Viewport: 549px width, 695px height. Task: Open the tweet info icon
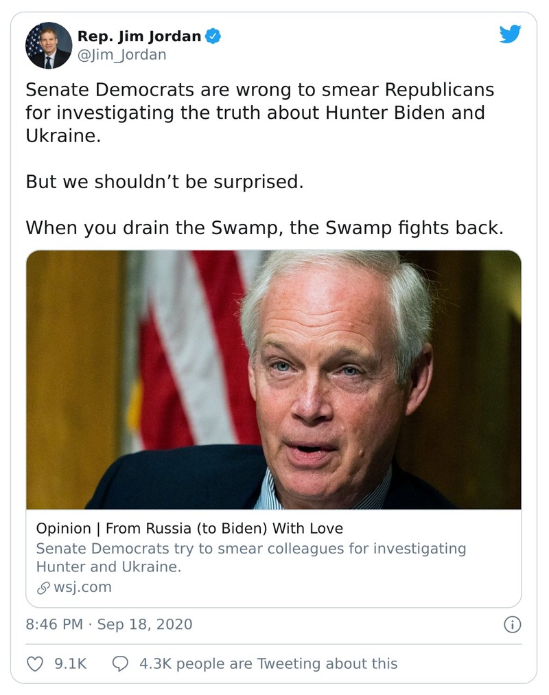click(x=512, y=624)
